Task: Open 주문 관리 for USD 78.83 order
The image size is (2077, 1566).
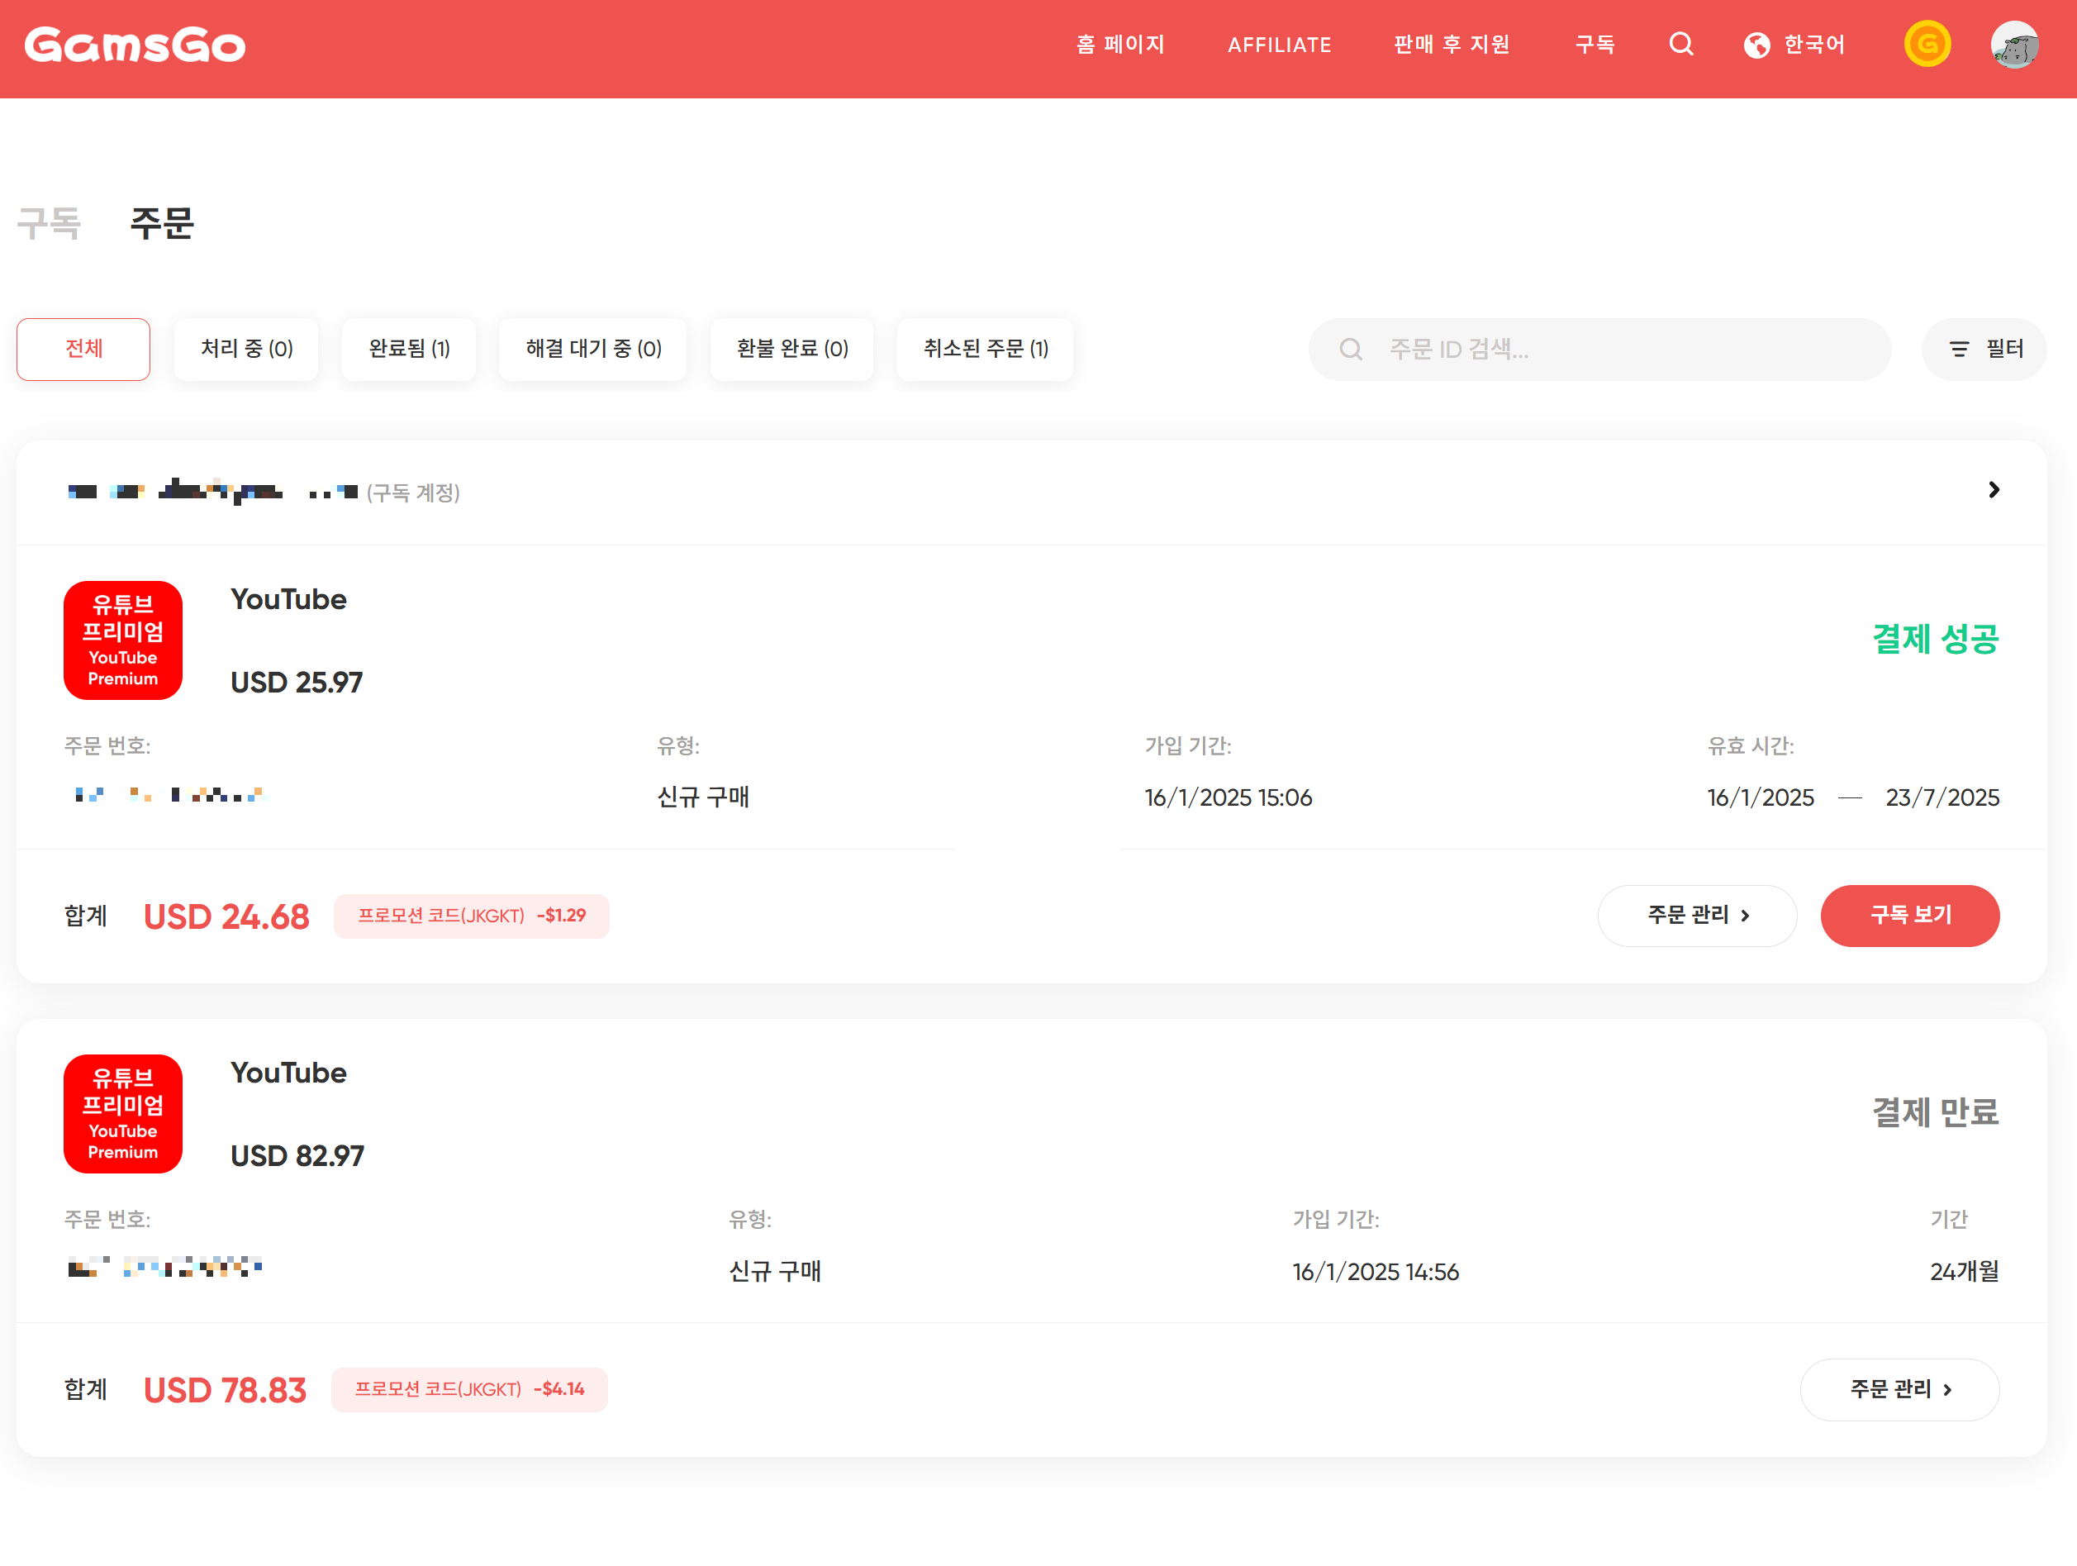Action: 1899,1388
